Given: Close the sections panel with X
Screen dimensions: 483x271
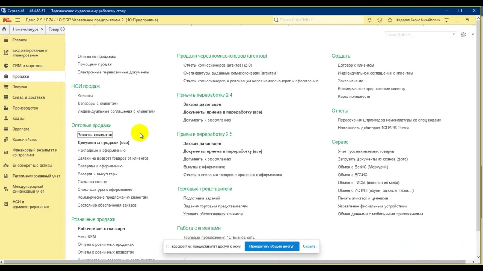Looking at the screenshot, I should point(472,35).
